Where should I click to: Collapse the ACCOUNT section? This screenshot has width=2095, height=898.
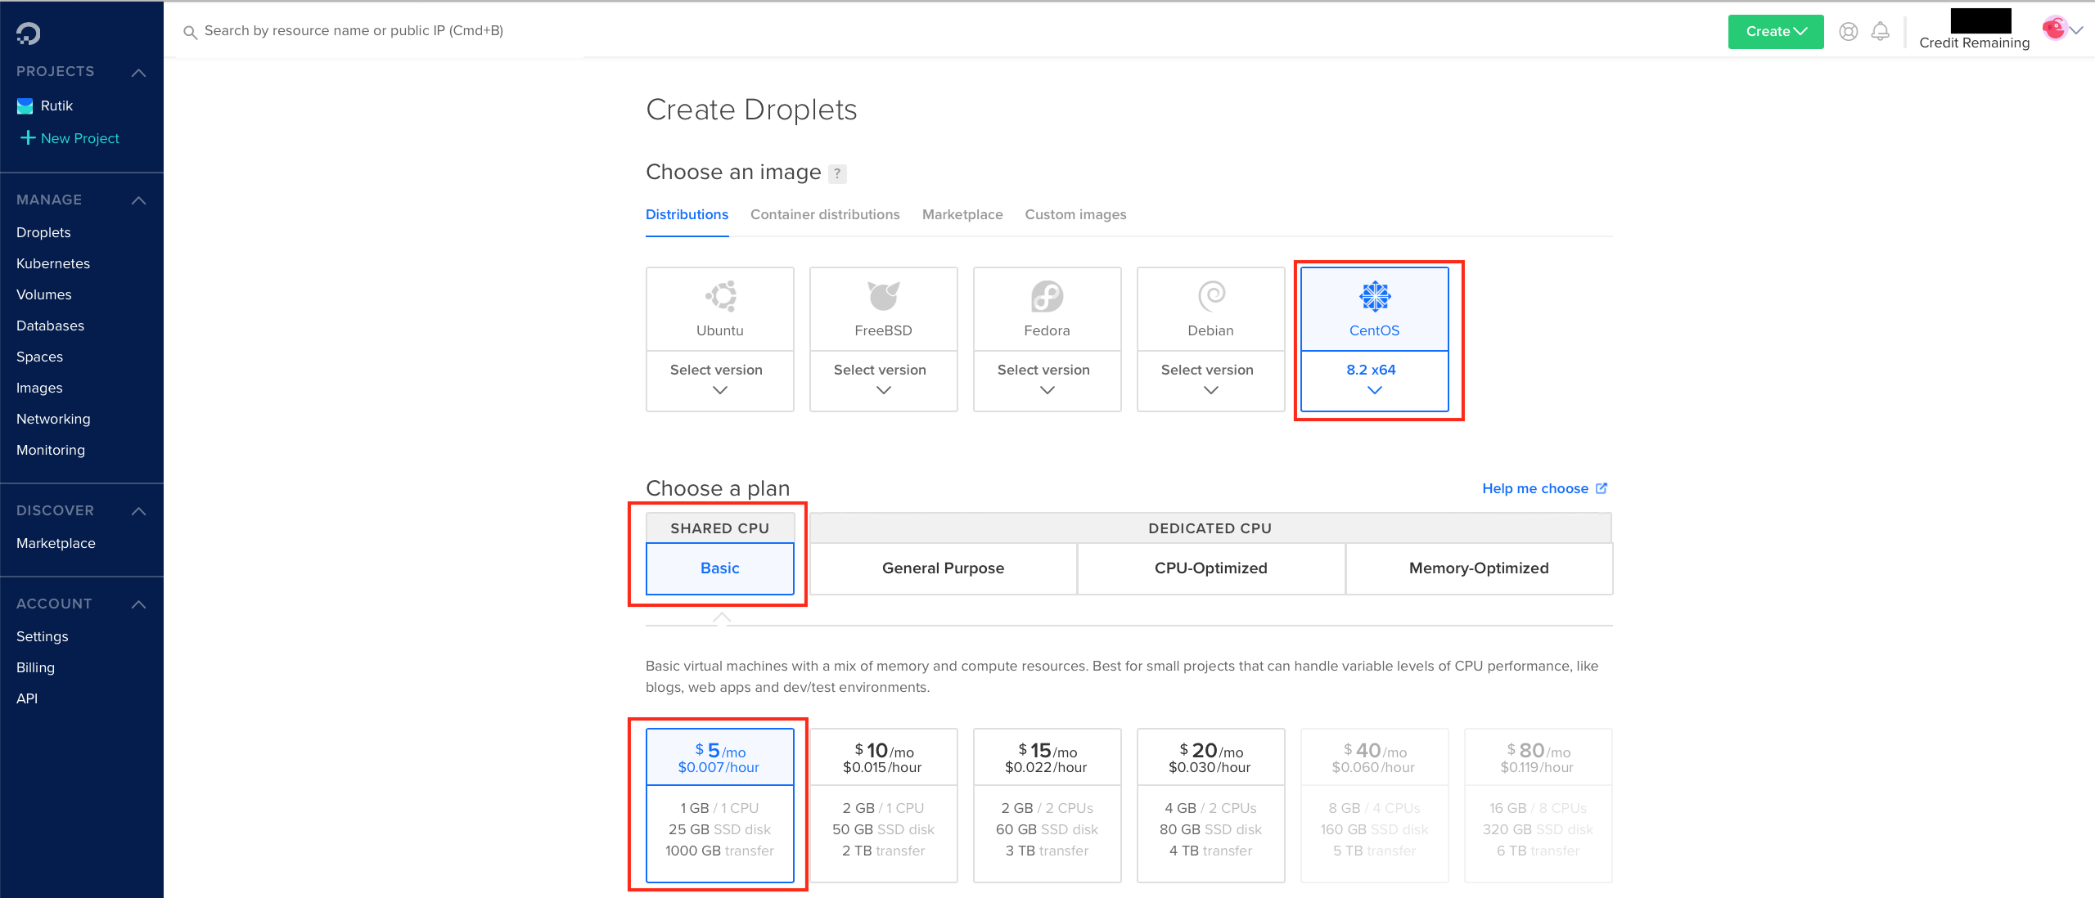point(139,604)
